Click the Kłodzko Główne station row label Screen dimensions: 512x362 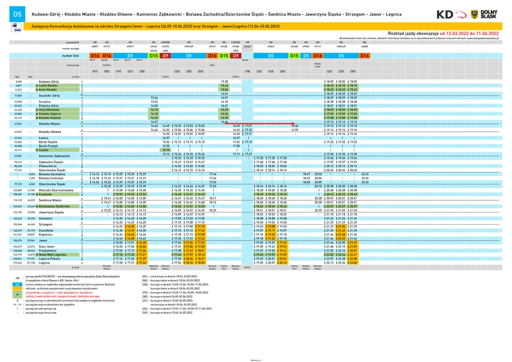(50, 132)
